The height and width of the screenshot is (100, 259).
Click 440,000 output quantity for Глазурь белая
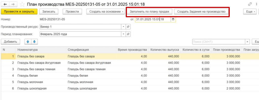[x=173, y=76]
